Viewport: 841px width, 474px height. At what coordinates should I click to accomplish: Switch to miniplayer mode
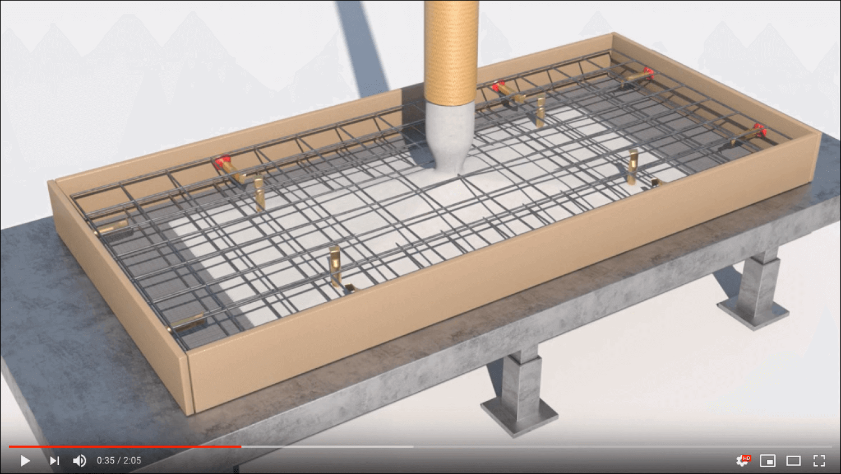click(768, 461)
